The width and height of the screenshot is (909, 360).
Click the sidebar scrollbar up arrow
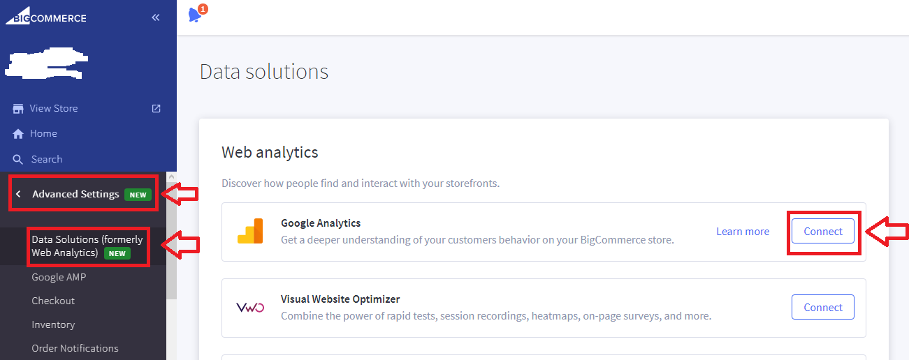pos(171,176)
